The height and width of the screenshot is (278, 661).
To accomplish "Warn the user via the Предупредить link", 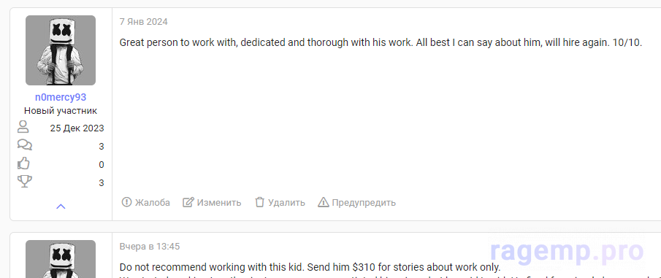I will click(356, 203).
